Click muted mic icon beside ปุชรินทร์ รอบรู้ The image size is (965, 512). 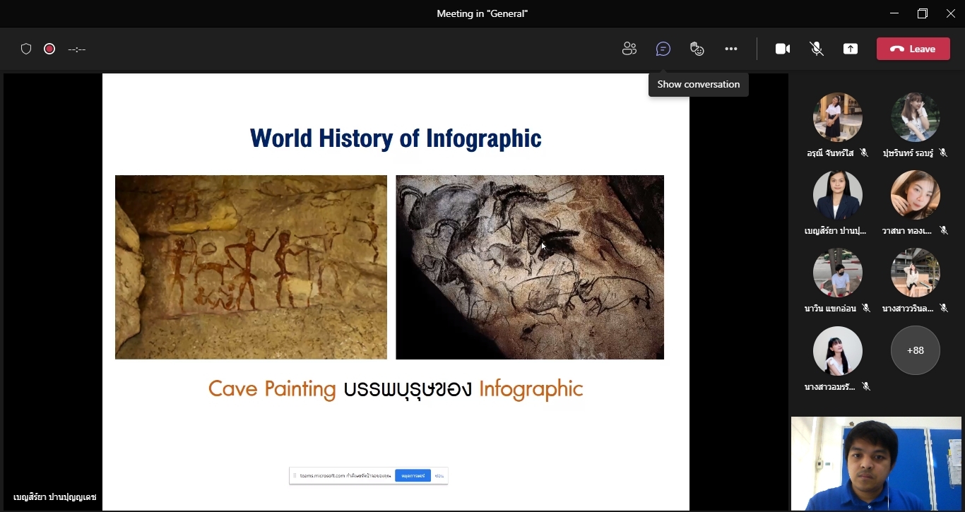tap(943, 153)
